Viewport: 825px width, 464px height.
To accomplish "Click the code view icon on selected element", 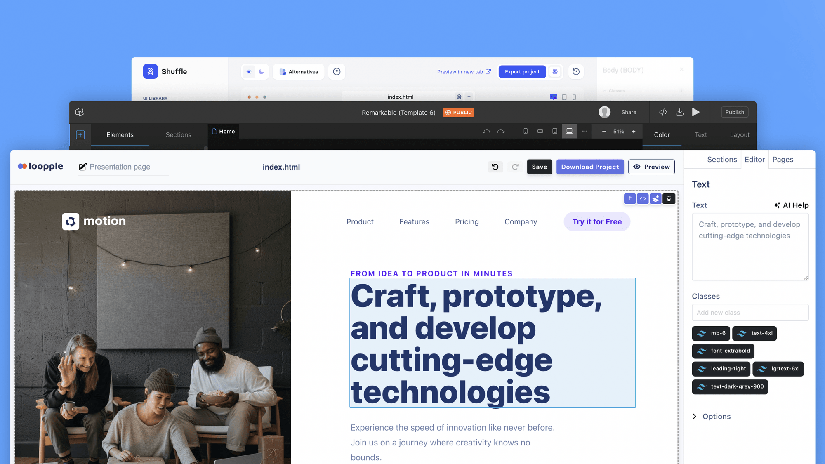I will (643, 199).
